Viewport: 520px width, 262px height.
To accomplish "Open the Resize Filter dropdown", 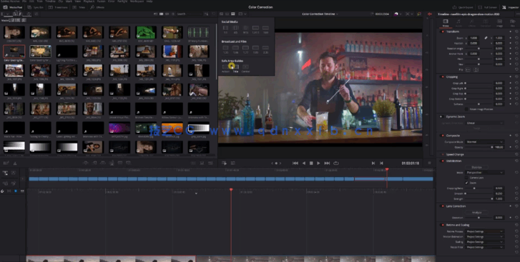I will click(x=484, y=247).
